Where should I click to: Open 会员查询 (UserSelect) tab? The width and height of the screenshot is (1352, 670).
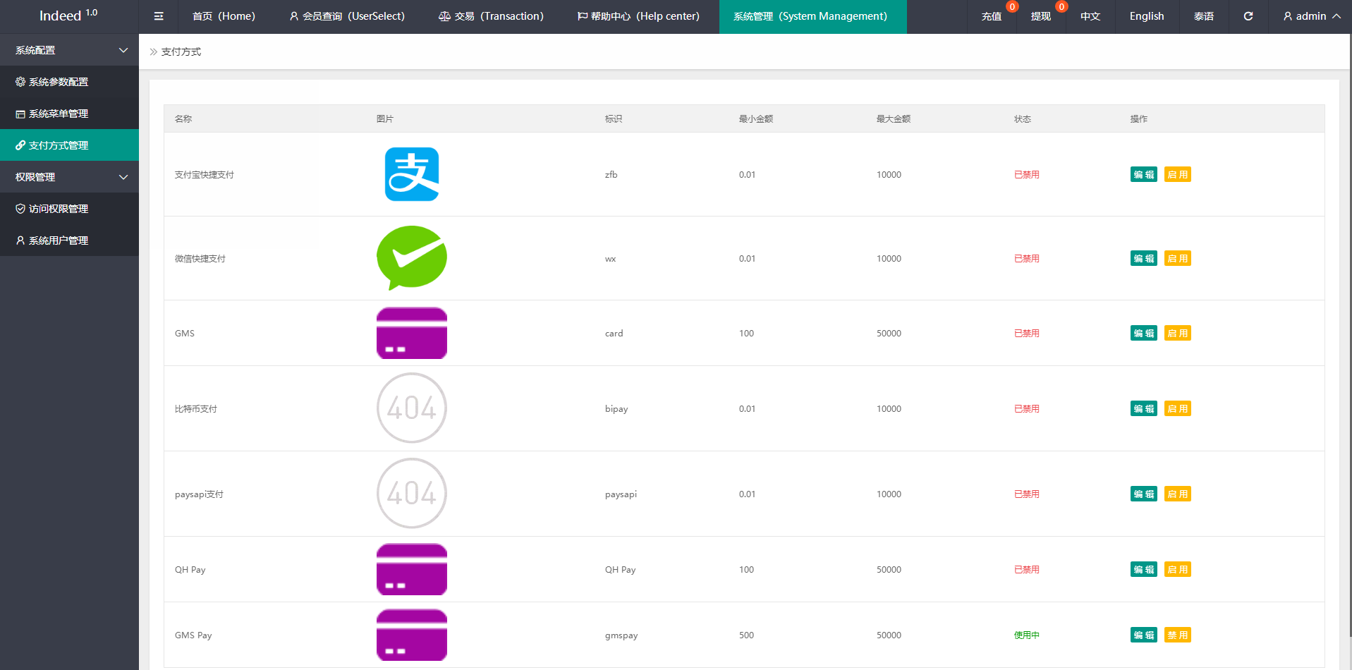coord(347,16)
